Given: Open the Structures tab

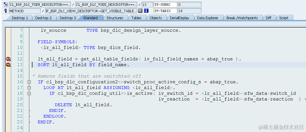Looking at the screenshot, I should point(115,18).
